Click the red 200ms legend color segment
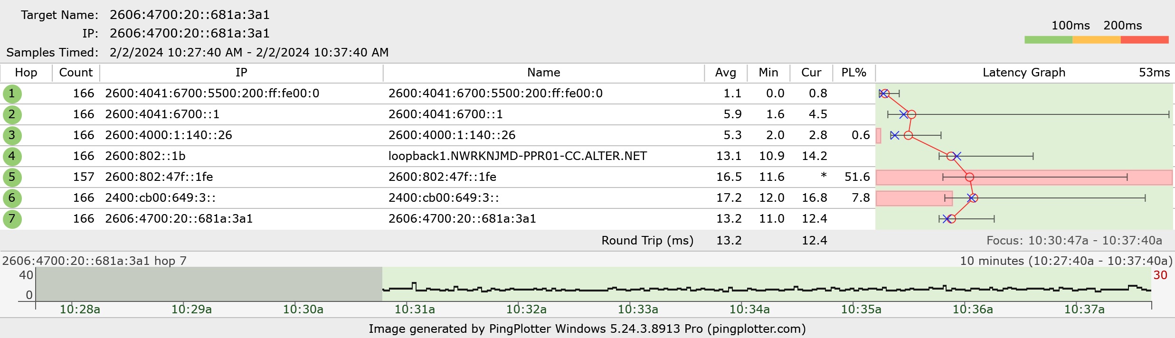Screen dimensions: 1175x338 pyautogui.click(x=1144, y=40)
